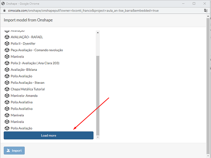The height and width of the screenshot is (158, 211).
Task: Click cube icon beside Chapa Metálica Tutorial
Action: (x=7, y=89)
